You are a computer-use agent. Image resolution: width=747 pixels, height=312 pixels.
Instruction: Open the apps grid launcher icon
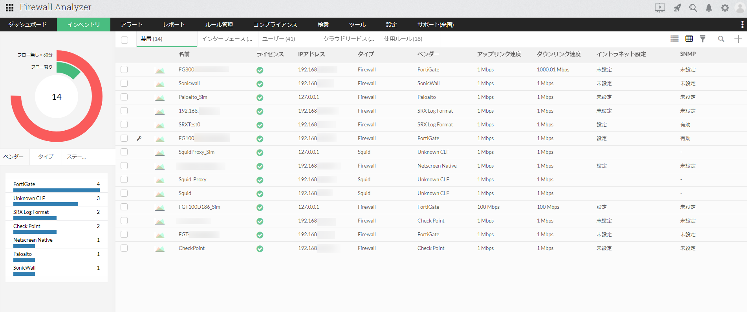coord(9,7)
